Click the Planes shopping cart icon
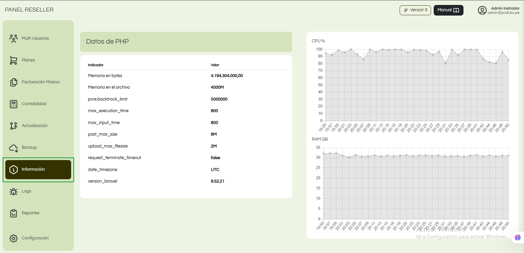The height and width of the screenshot is (253, 524). pyautogui.click(x=14, y=60)
